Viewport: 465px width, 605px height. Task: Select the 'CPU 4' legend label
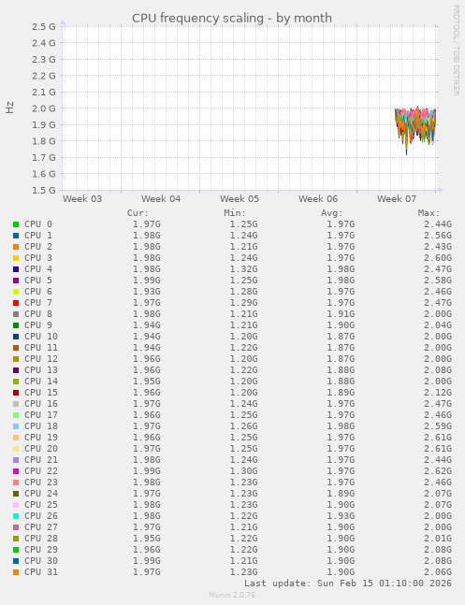point(38,269)
